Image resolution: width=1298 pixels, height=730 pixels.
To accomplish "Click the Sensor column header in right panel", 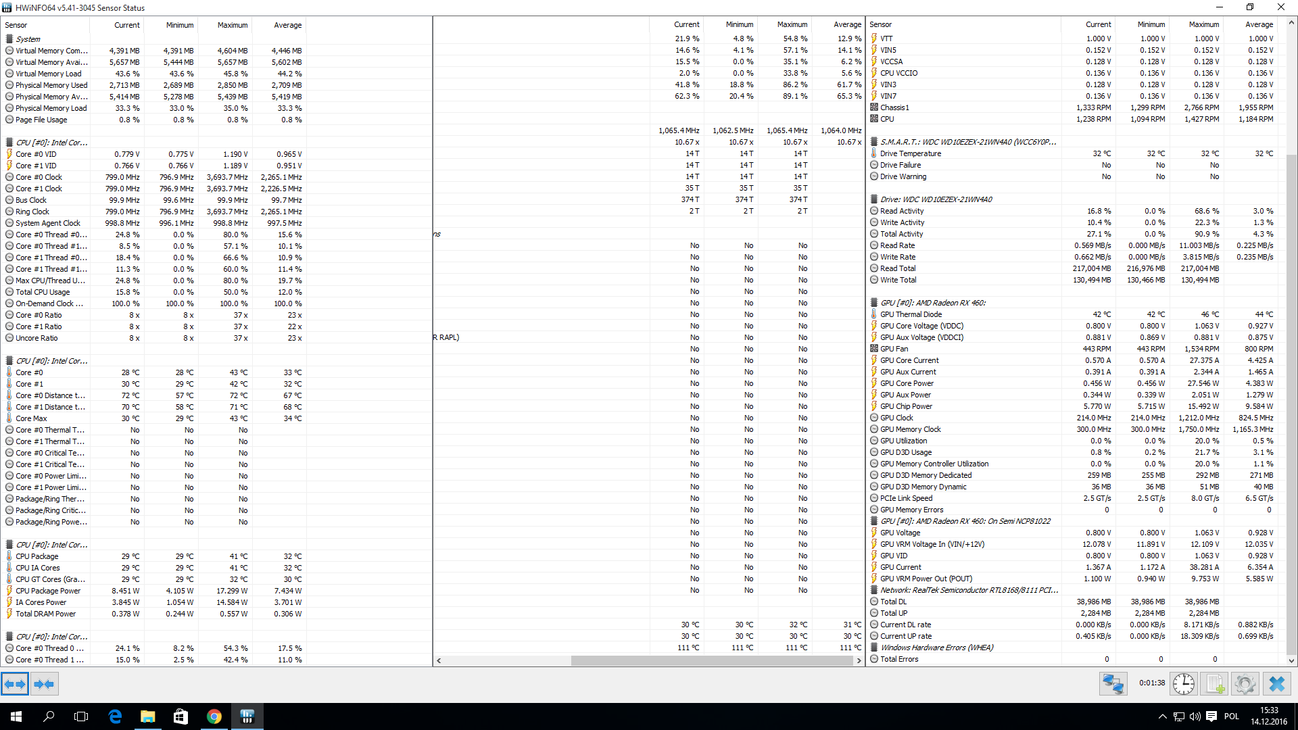I will (880, 24).
